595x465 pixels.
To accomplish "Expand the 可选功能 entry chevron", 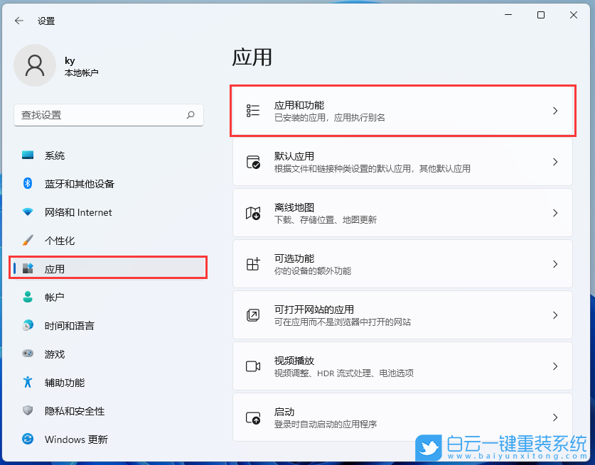I will pyautogui.click(x=555, y=264).
